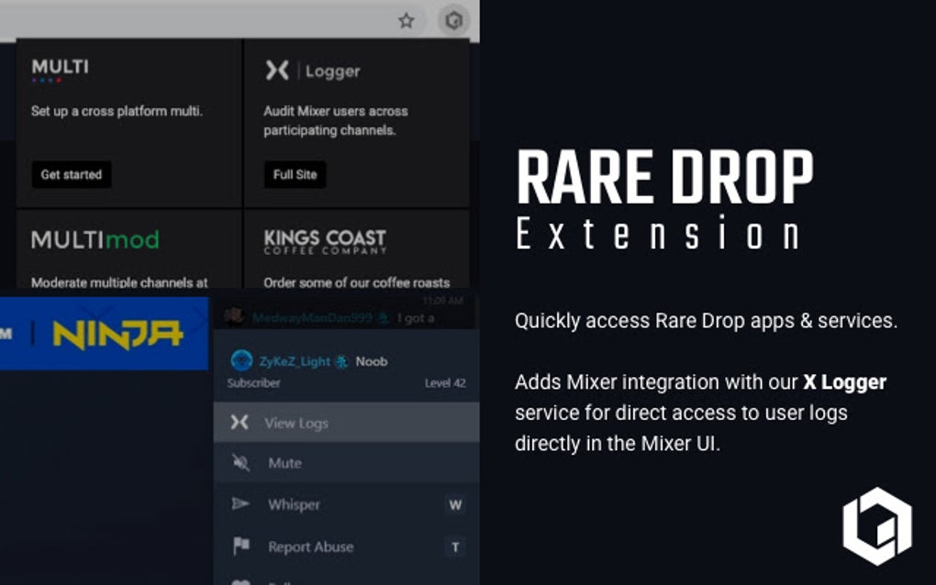Viewport: 936px width, 585px height.
Task: Click the ZyKeZ_Light username
Action: pyautogui.click(x=295, y=361)
